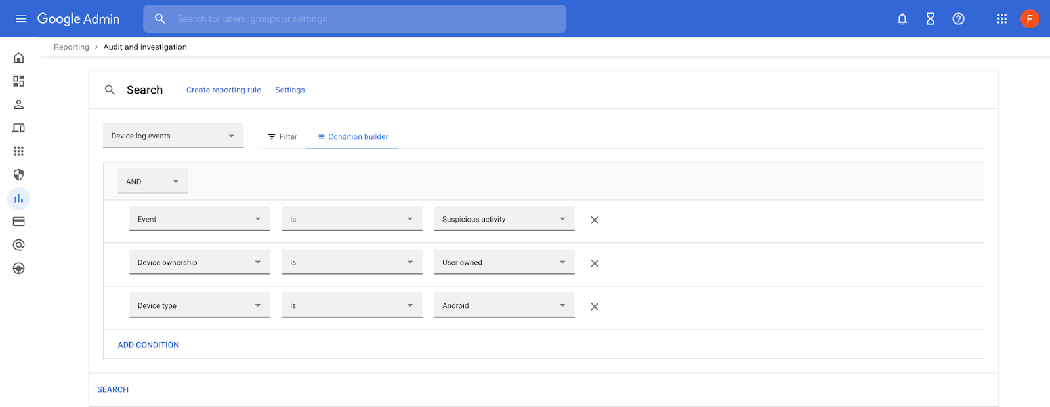The height and width of the screenshot is (407, 1050).
Task: Open the Is operator dropdown in Device ownership row
Action: click(352, 262)
